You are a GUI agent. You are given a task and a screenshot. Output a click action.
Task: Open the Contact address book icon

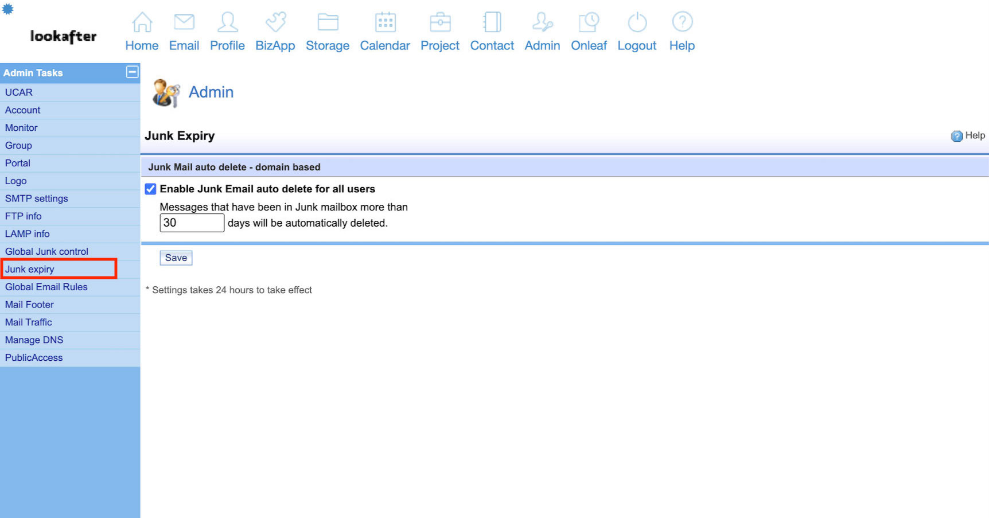(x=492, y=22)
